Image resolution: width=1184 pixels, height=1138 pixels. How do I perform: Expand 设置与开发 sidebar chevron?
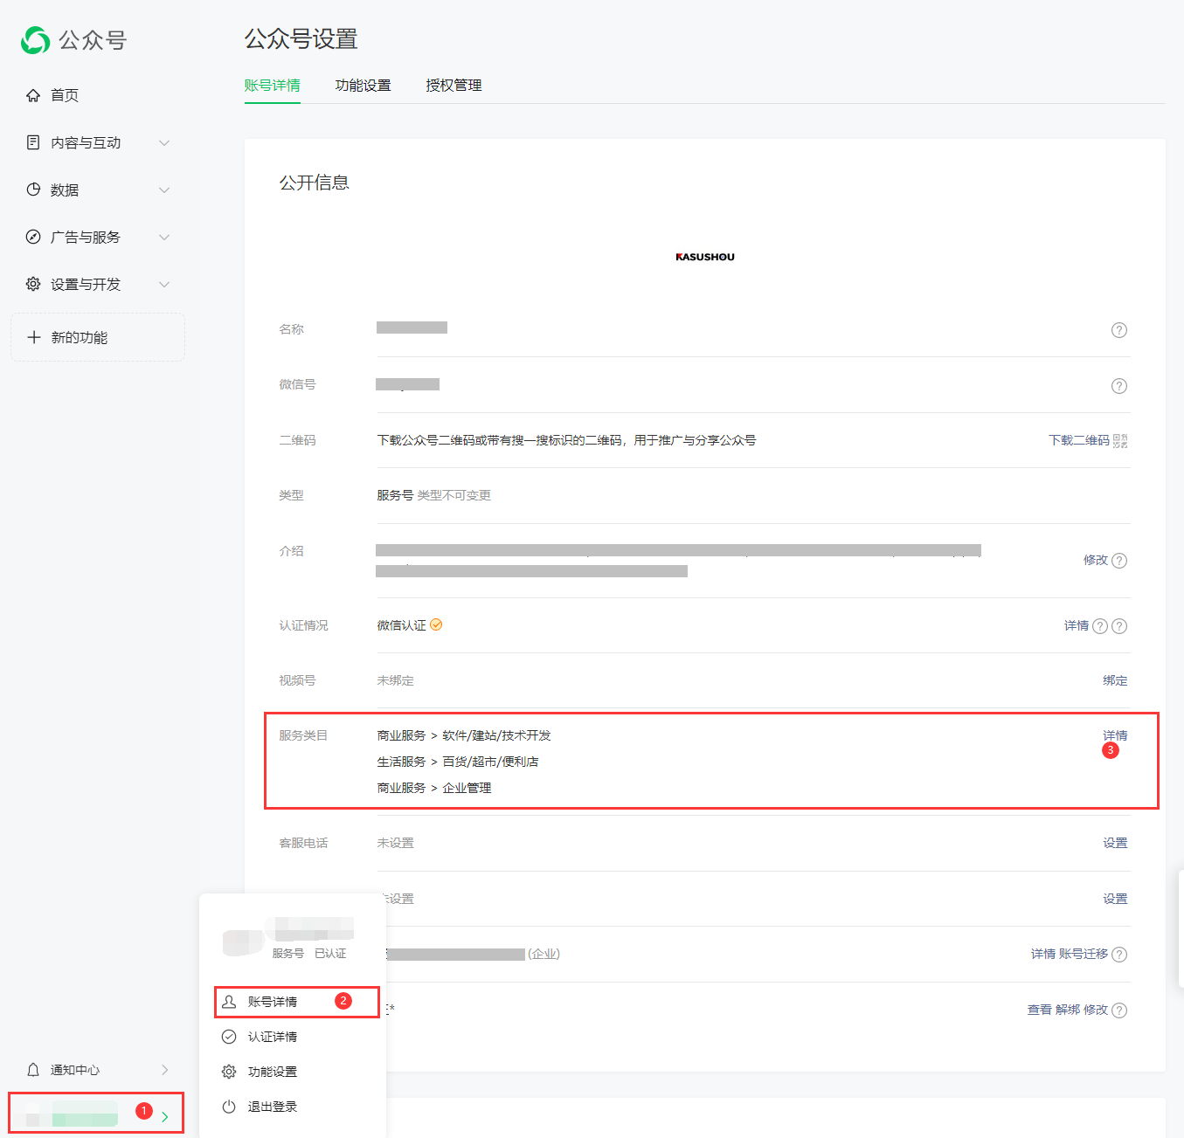pyautogui.click(x=164, y=284)
